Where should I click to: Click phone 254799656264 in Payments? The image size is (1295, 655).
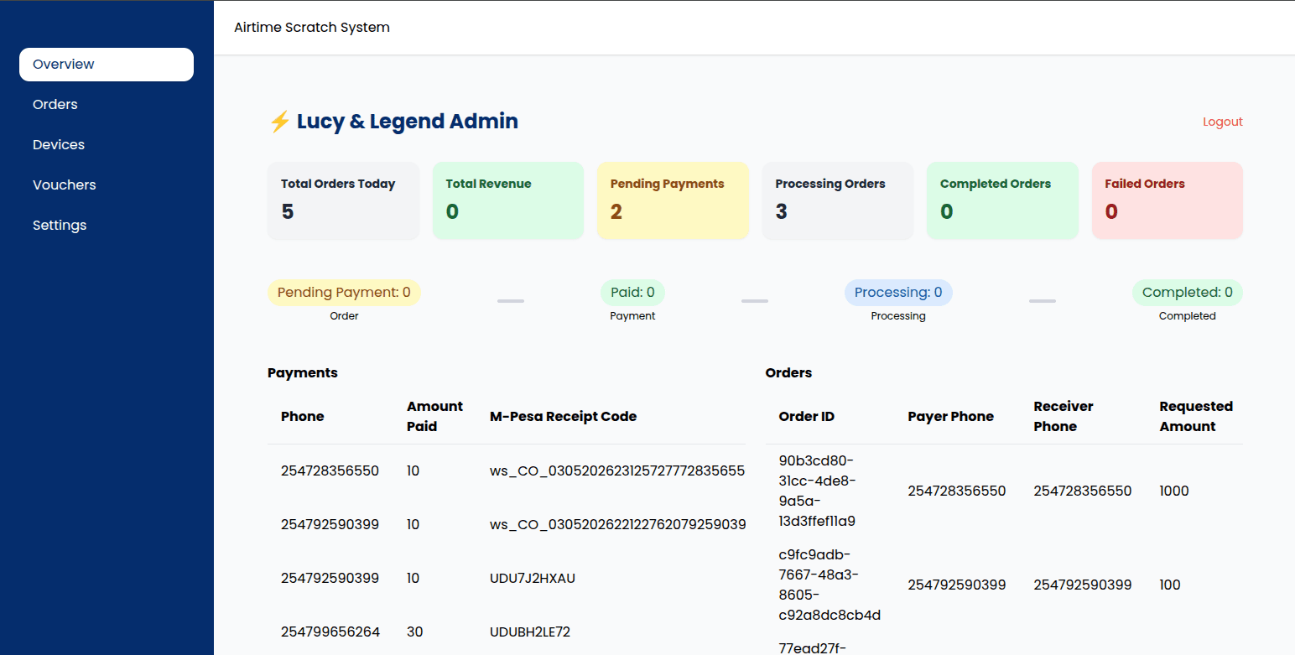330,632
